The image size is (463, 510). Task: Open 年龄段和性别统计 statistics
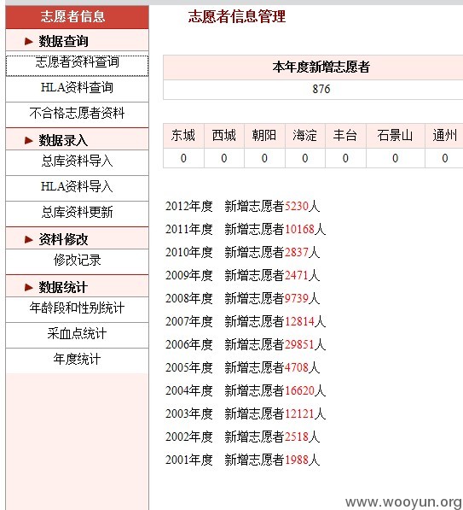pos(78,308)
